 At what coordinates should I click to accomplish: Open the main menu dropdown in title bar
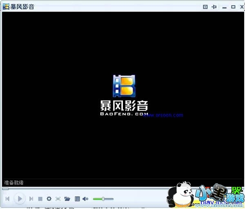tap(205, 7)
